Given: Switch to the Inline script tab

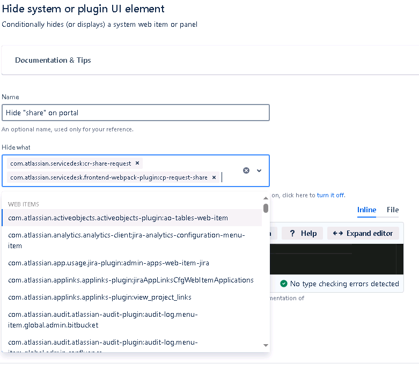Looking at the screenshot, I should (x=366, y=210).
